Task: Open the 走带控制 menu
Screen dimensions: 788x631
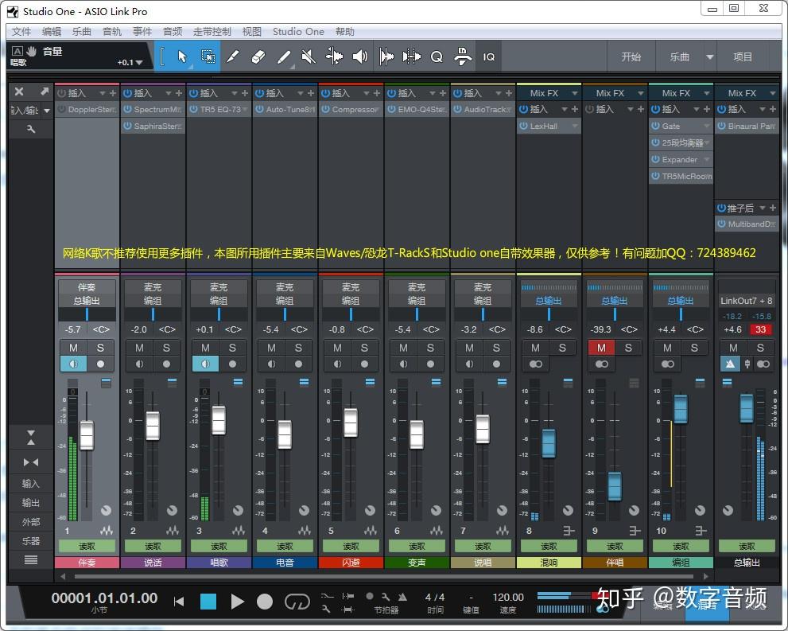Action: tap(212, 32)
